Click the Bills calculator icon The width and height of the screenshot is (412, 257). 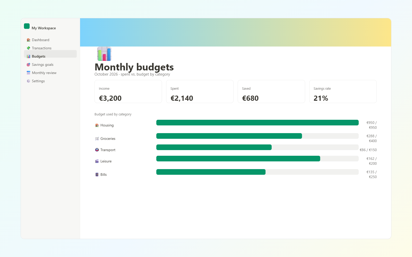click(97, 175)
